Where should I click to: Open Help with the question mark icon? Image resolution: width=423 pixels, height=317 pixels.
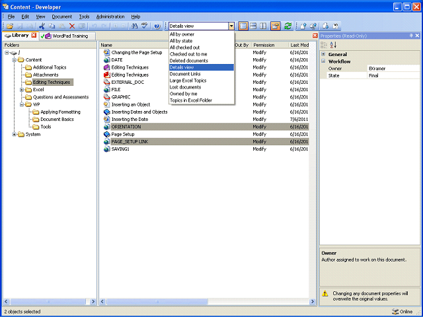pos(157,26)
